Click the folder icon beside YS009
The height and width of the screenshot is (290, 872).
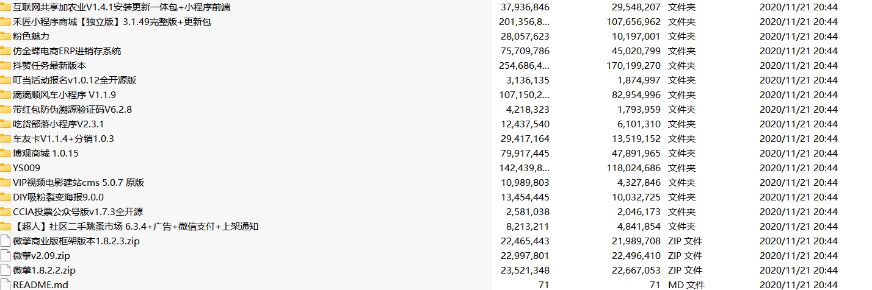(5, 168)
